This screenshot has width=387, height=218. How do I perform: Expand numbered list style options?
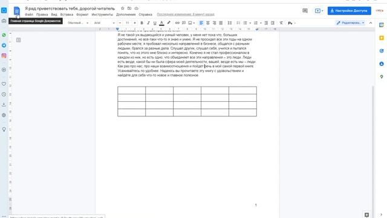(261, 23)
